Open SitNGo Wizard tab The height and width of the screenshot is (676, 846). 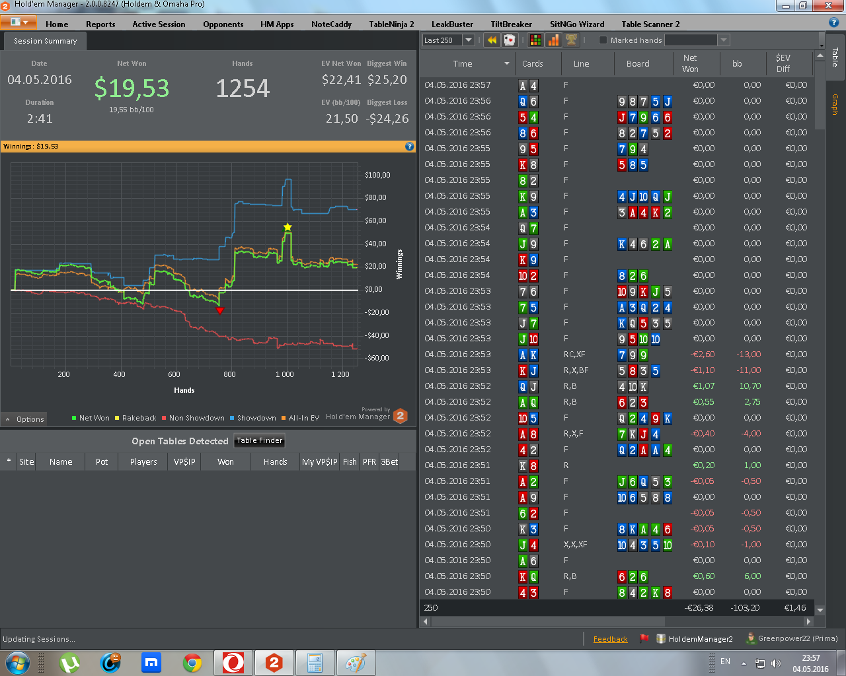coord(577,24)
